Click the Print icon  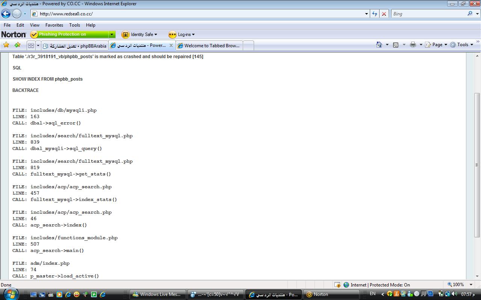413,45
